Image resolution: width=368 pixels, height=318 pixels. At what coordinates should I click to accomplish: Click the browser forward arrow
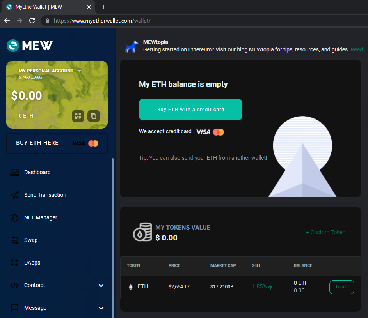20,21
